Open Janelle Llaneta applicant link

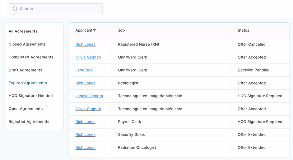(x=89, y=96)
